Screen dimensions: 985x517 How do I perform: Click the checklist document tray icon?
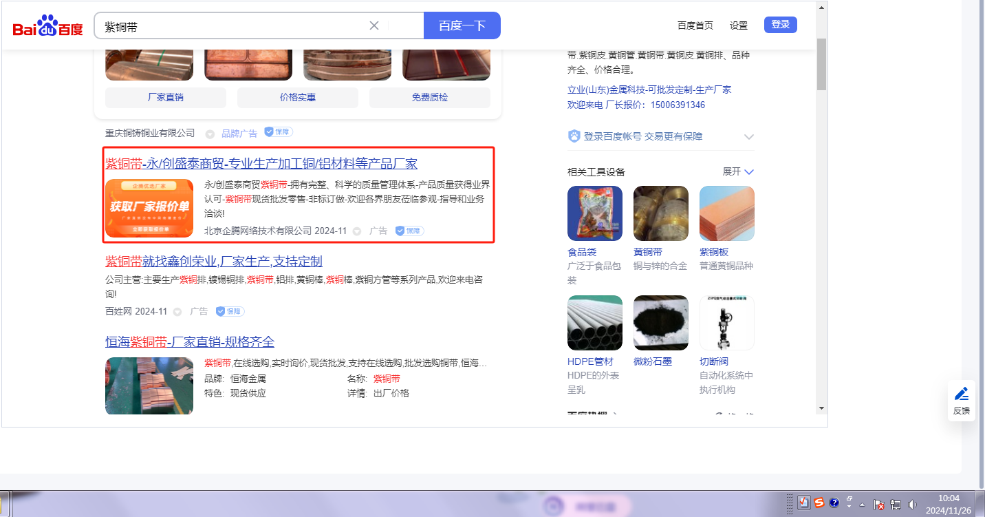[x=803, y=503]
